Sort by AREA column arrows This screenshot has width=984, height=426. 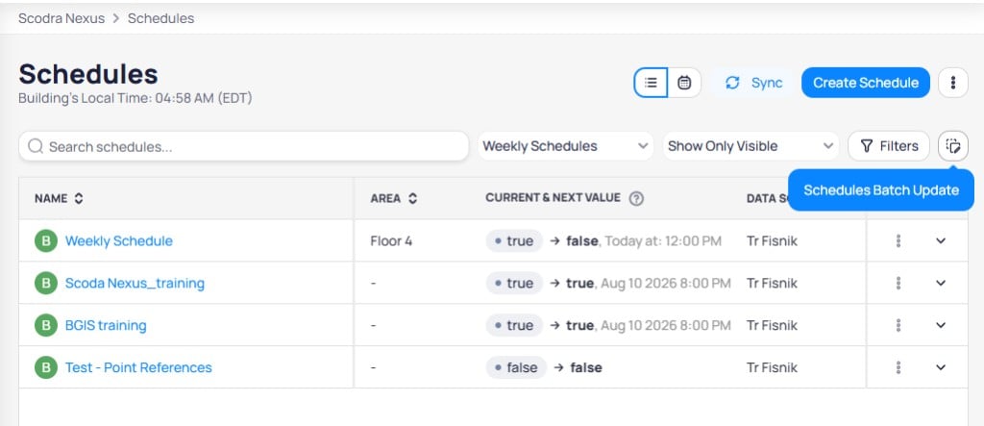pos(412,198)
